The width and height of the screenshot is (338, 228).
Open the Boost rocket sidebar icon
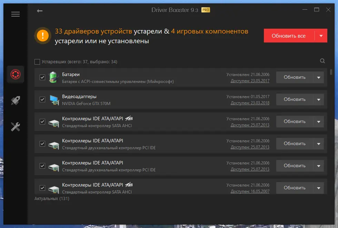[16, 101]
